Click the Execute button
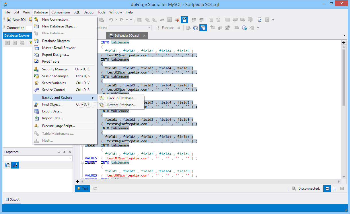The image size is (350, 214). pyautogui.click(x=165, y=28)
